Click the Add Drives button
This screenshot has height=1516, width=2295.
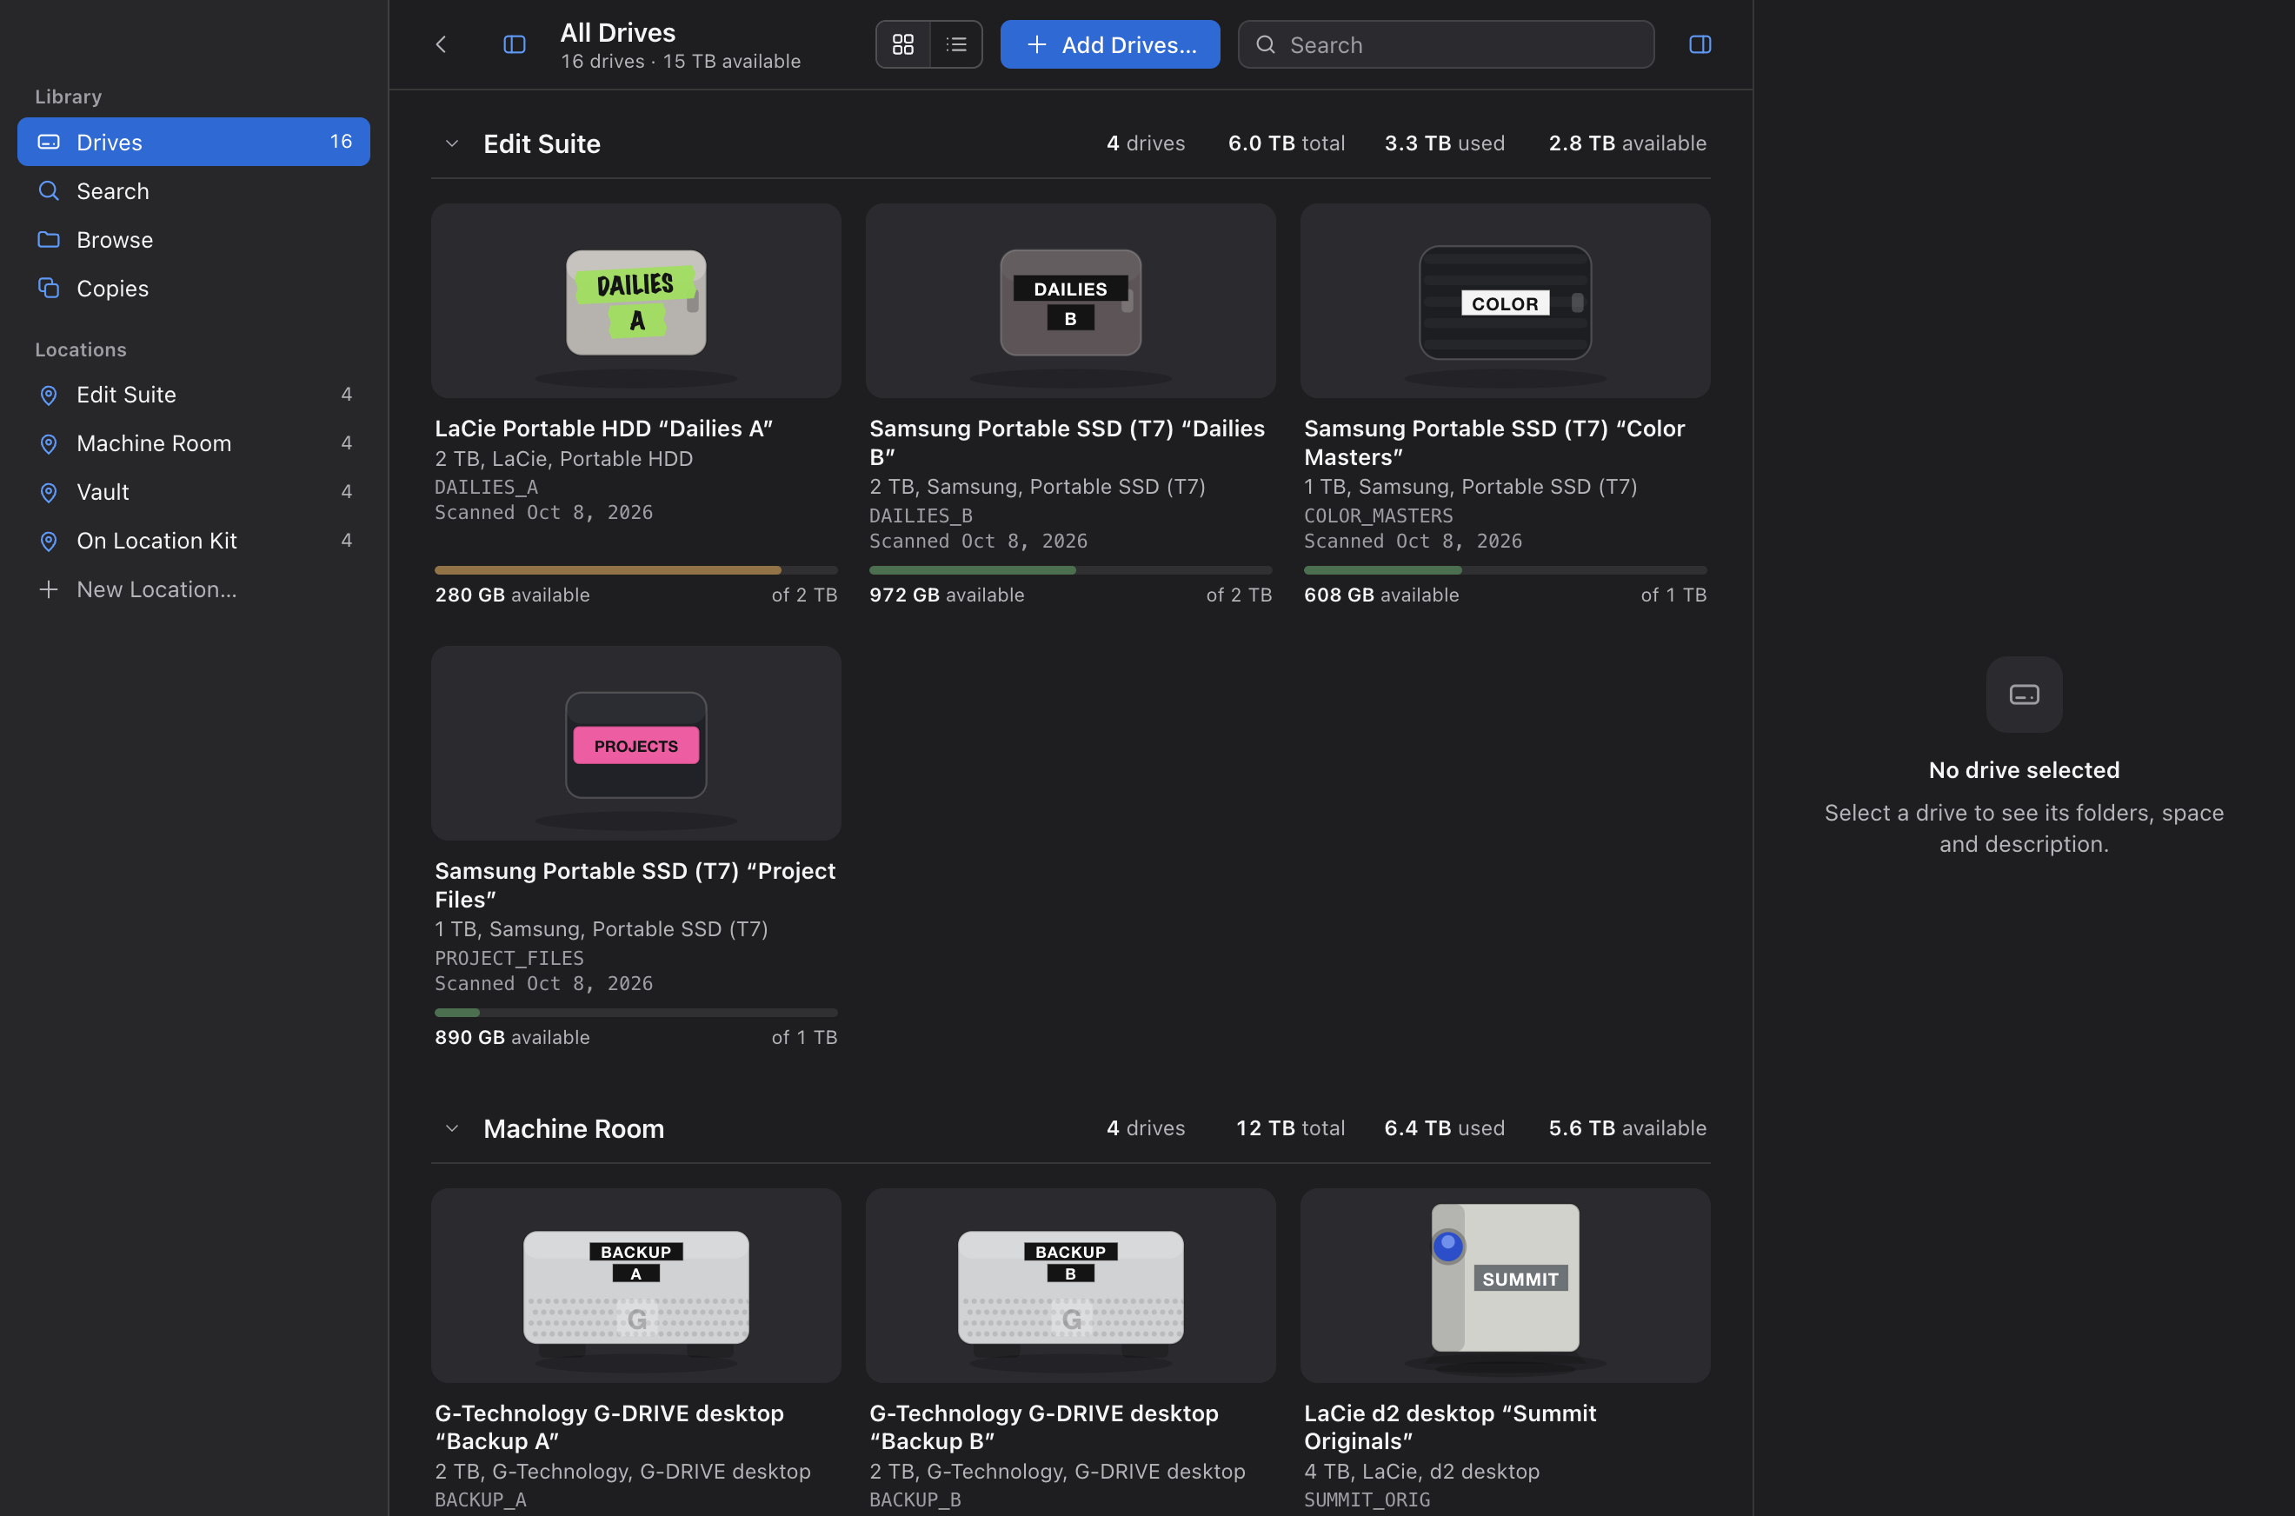(1110, 44)
